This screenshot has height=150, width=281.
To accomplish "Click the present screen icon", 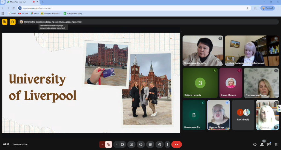I will 131,144.
